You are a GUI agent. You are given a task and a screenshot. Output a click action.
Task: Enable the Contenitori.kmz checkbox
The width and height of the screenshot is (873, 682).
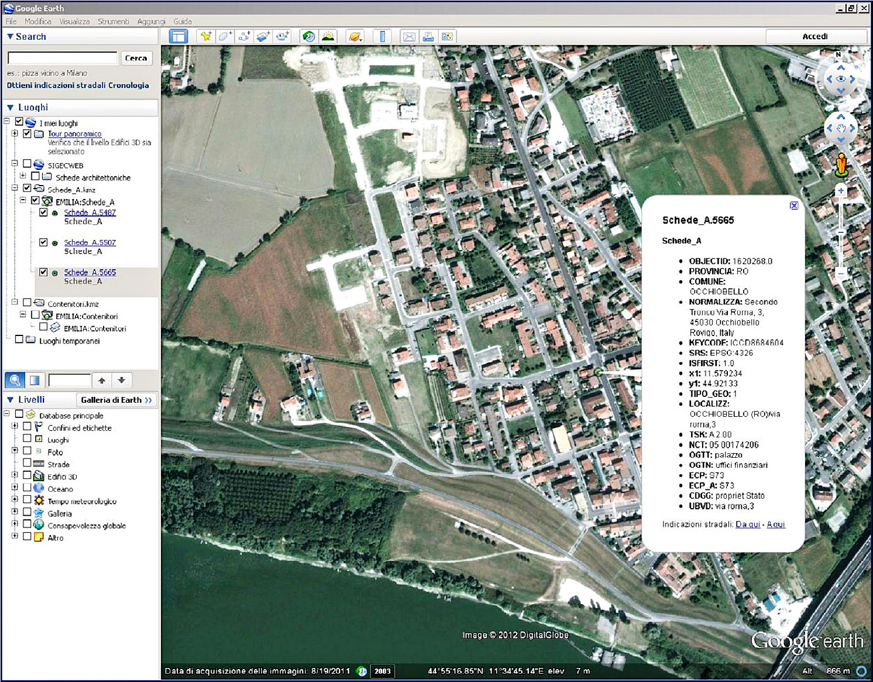pos(27,303)
